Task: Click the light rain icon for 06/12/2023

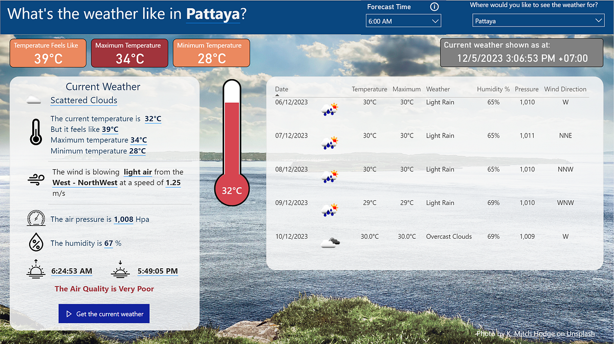Action: [330, 108]
